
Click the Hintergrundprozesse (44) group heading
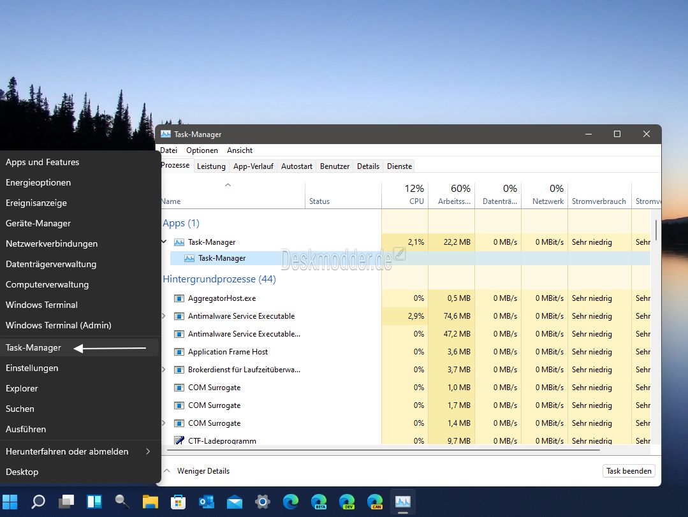point(219,279)
